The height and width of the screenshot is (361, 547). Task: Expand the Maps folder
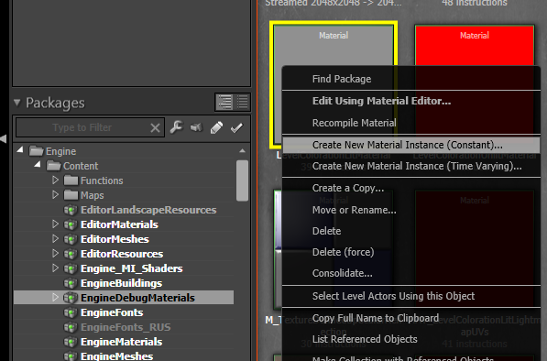click(55, 194)
